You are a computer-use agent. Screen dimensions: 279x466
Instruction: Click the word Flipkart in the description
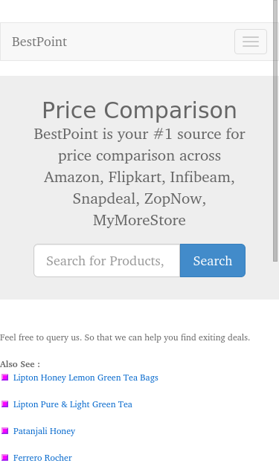137,178
